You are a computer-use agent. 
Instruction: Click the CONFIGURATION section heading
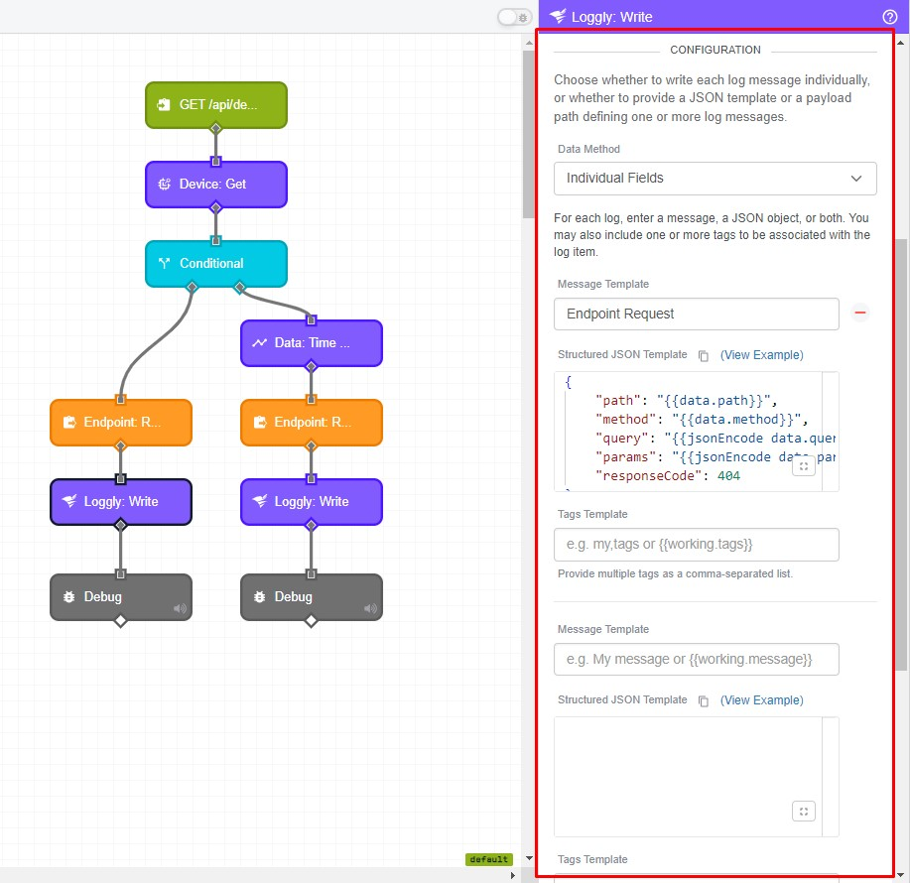tap(715, 50)
